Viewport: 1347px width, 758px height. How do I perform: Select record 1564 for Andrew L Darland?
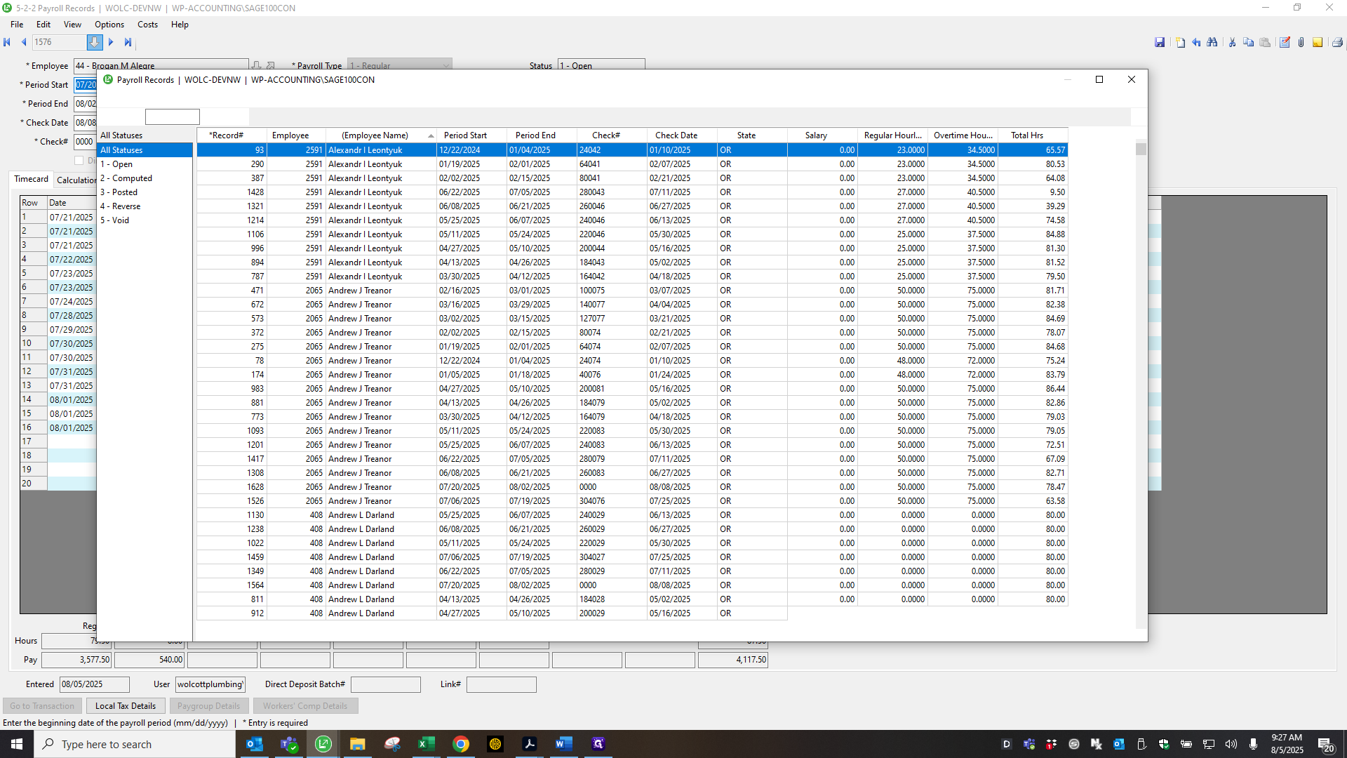tap(632, 585)
